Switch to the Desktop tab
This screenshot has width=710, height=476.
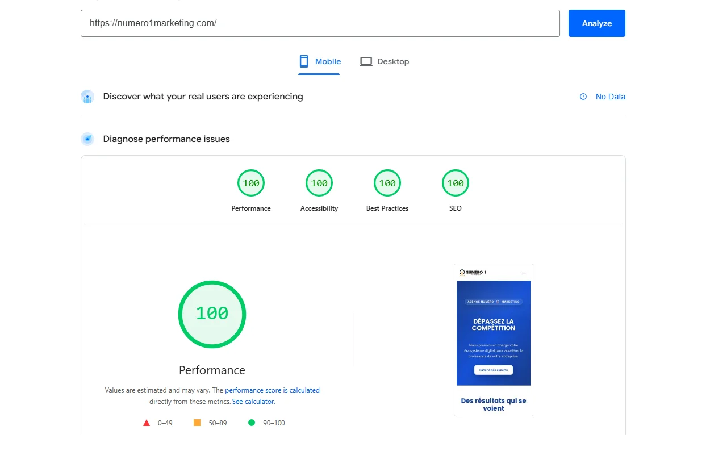(385, 61)
